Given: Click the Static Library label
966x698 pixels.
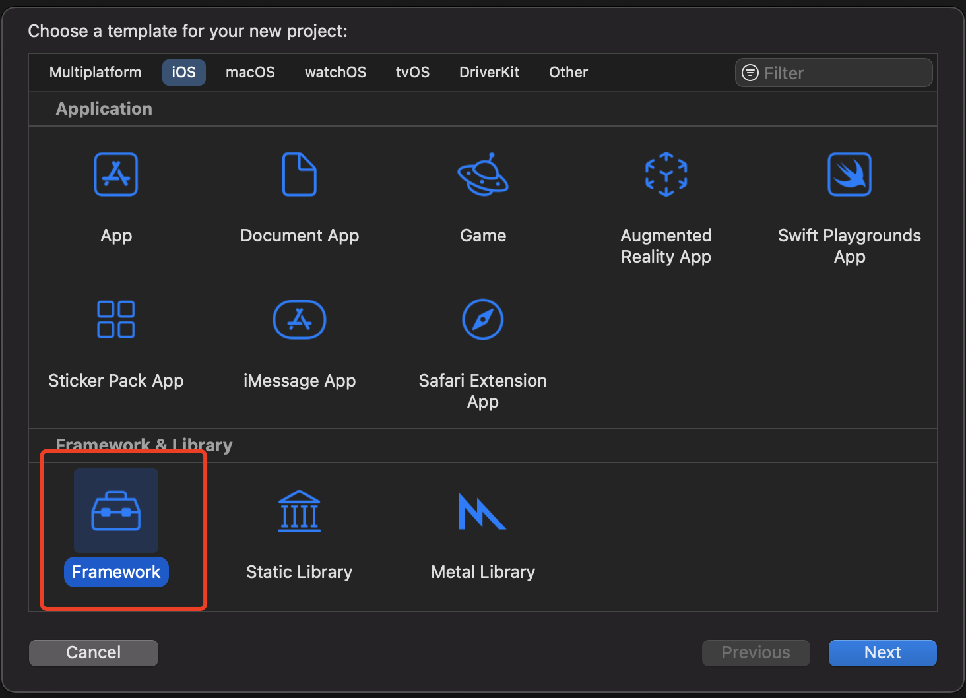Looking at the screenshot, I should (x=300, y=572).
